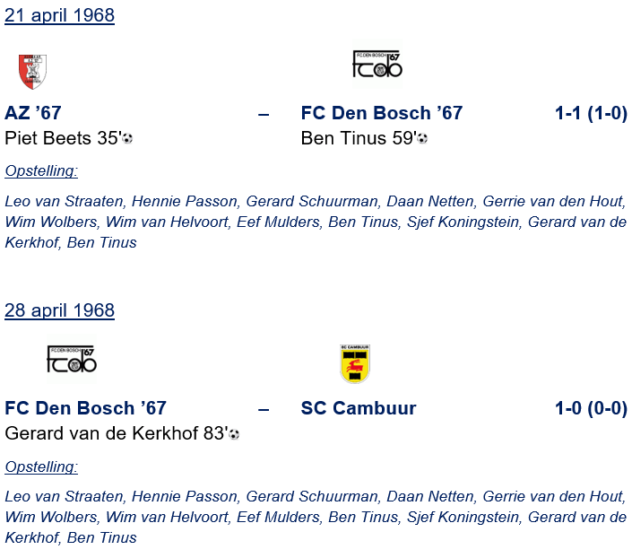Click scorer name Ben Tinus 59'
The height and width of the screenshot is (558, 632).
tap(358, 138)
